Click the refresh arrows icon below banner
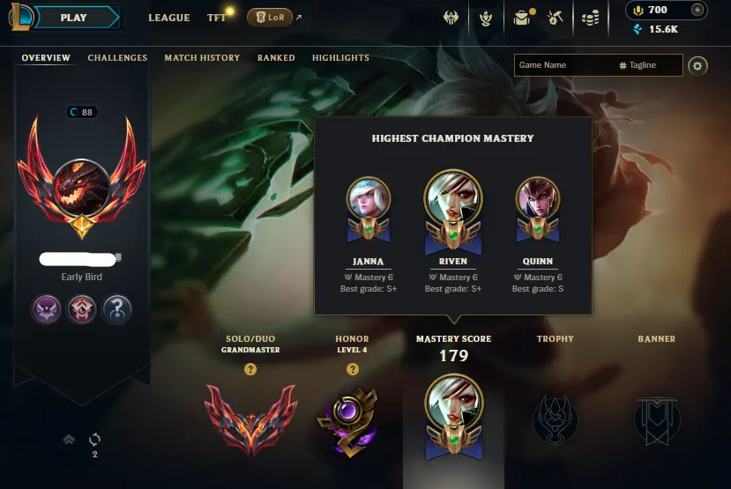Image resolution: width=731 pixels, height=489 pixels. click(94, 439)
